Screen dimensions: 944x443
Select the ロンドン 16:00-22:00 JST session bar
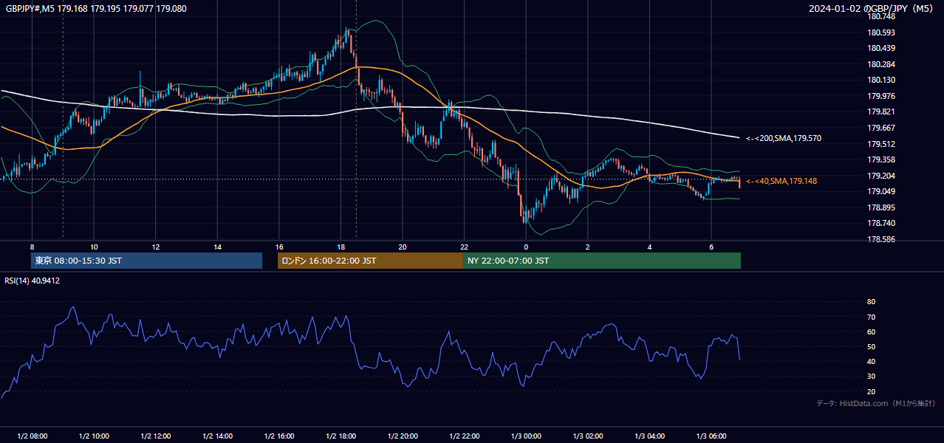point(370,261)
